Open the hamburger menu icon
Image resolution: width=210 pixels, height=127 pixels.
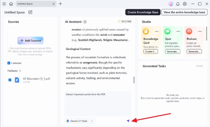(x=4, y=4)
